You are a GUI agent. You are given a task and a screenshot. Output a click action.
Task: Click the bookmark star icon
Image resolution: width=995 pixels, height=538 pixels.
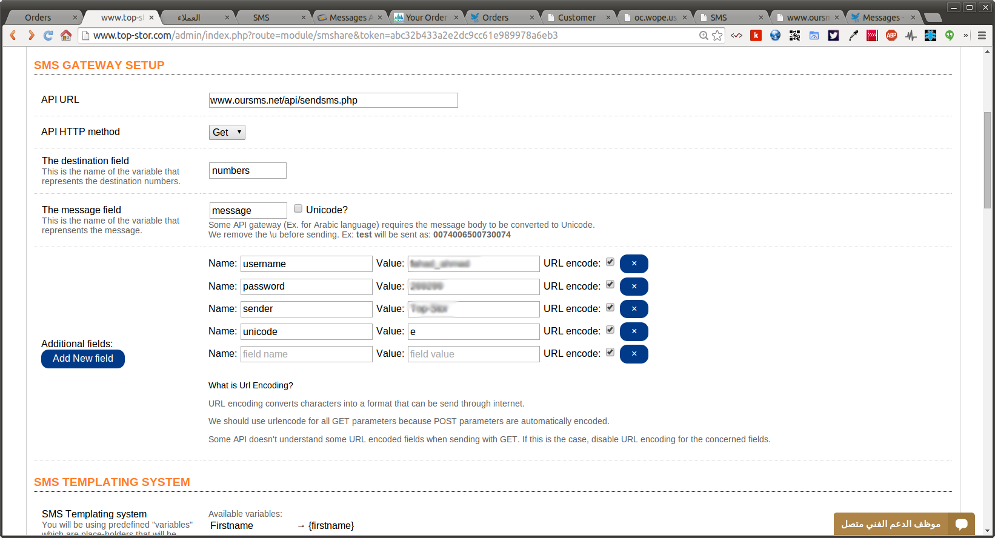[717, 36]
